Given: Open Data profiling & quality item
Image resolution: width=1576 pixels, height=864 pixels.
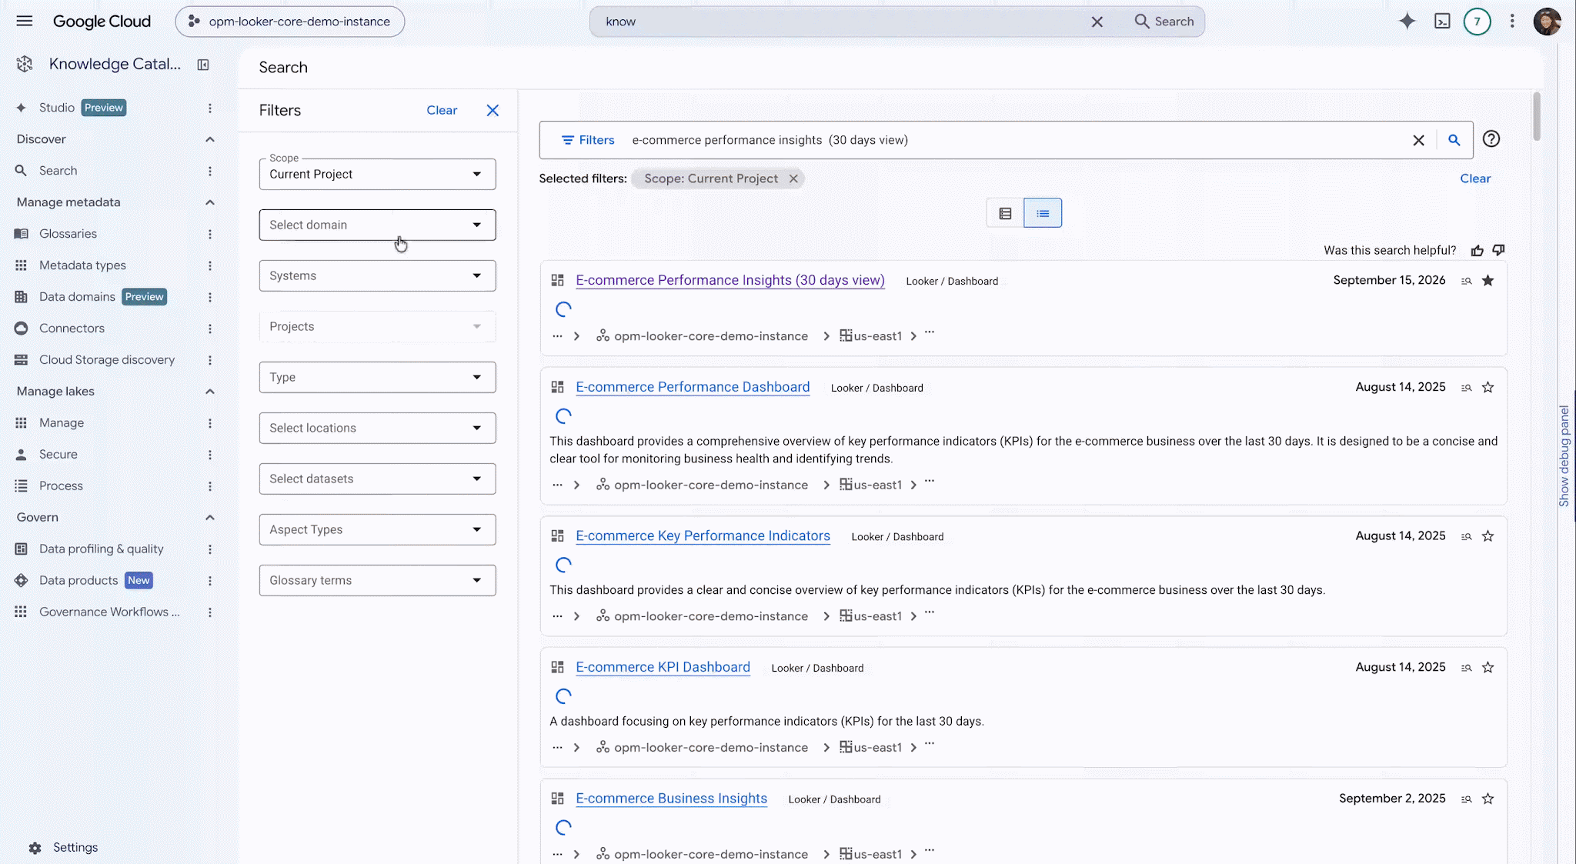Looking at the screenshot, I should (x=101, y=549).
